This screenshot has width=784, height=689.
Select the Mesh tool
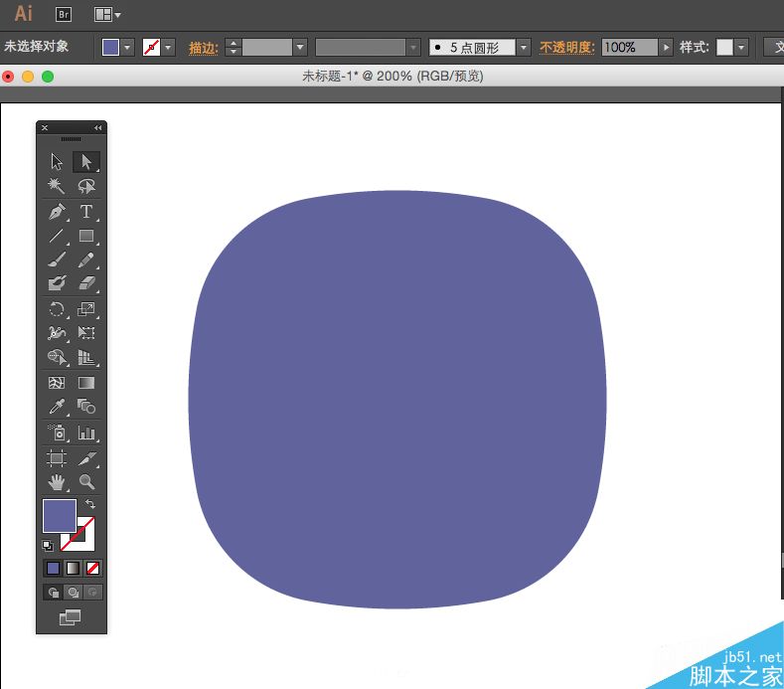[x=57, y=383]
